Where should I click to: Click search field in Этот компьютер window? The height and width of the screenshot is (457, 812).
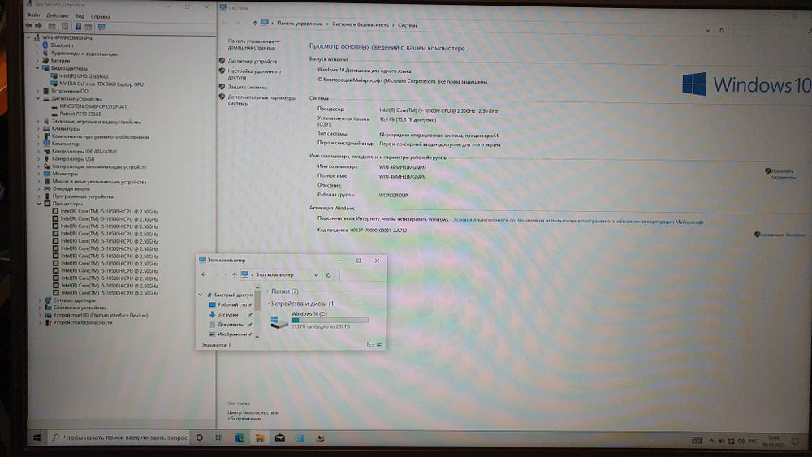(x=362, y=275)
